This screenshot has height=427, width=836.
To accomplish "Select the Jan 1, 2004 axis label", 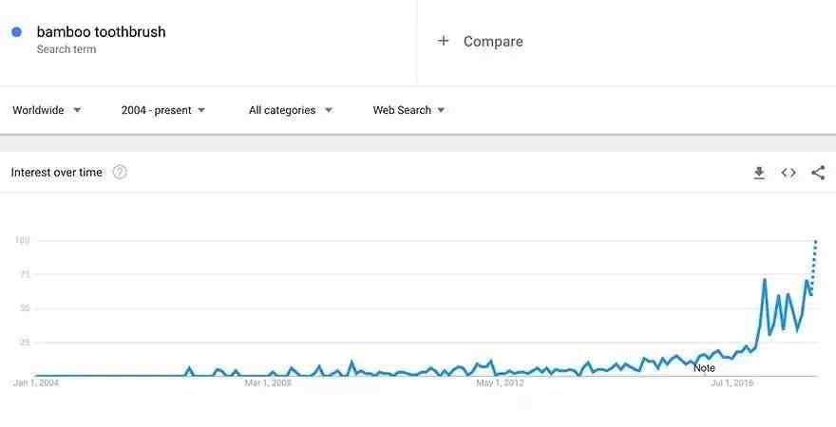I will tap(36, 382).
